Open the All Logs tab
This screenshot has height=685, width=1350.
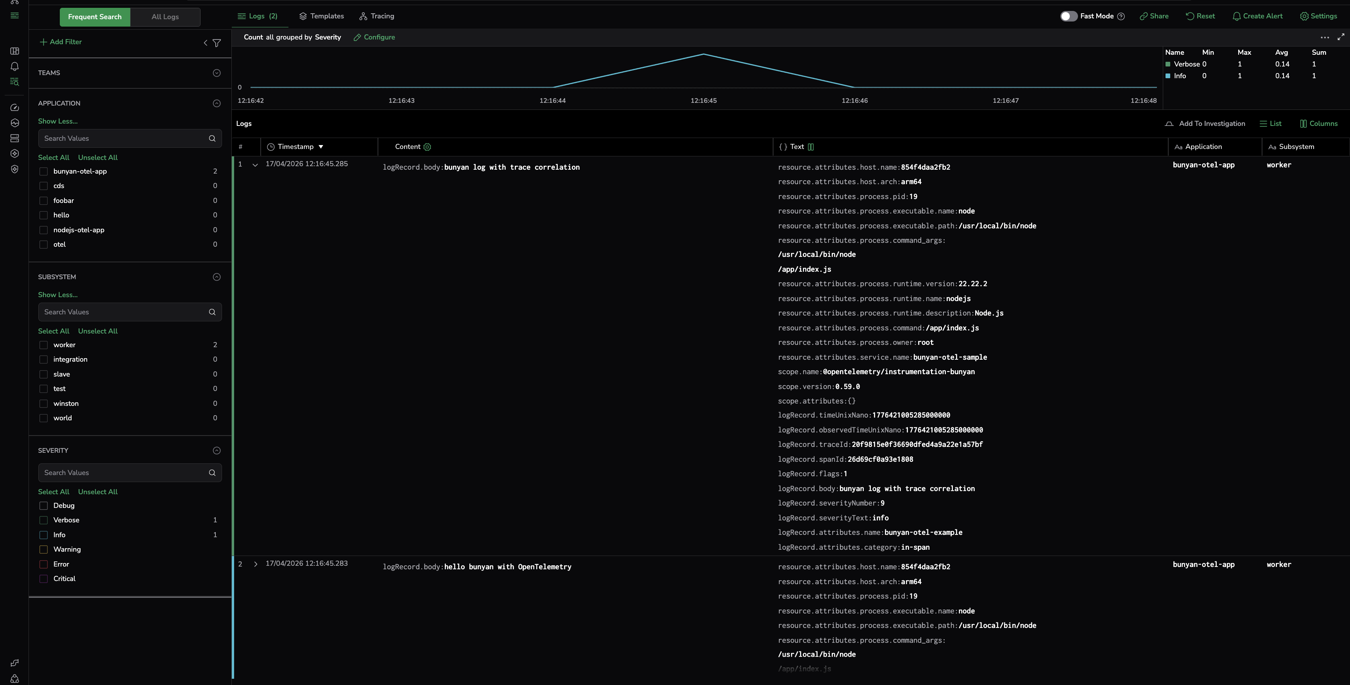point(165,17)
